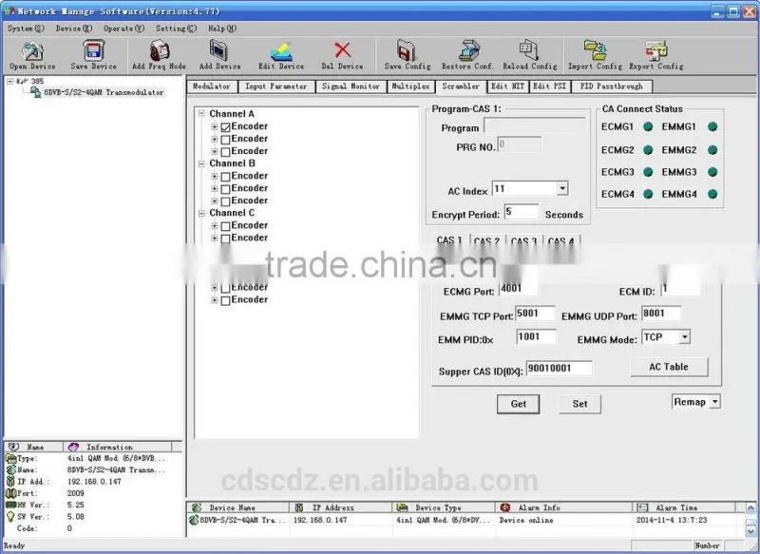Select the Restore Conf. toolbar icon
This screenshot has height=554, width=760.
click(468, 50)
